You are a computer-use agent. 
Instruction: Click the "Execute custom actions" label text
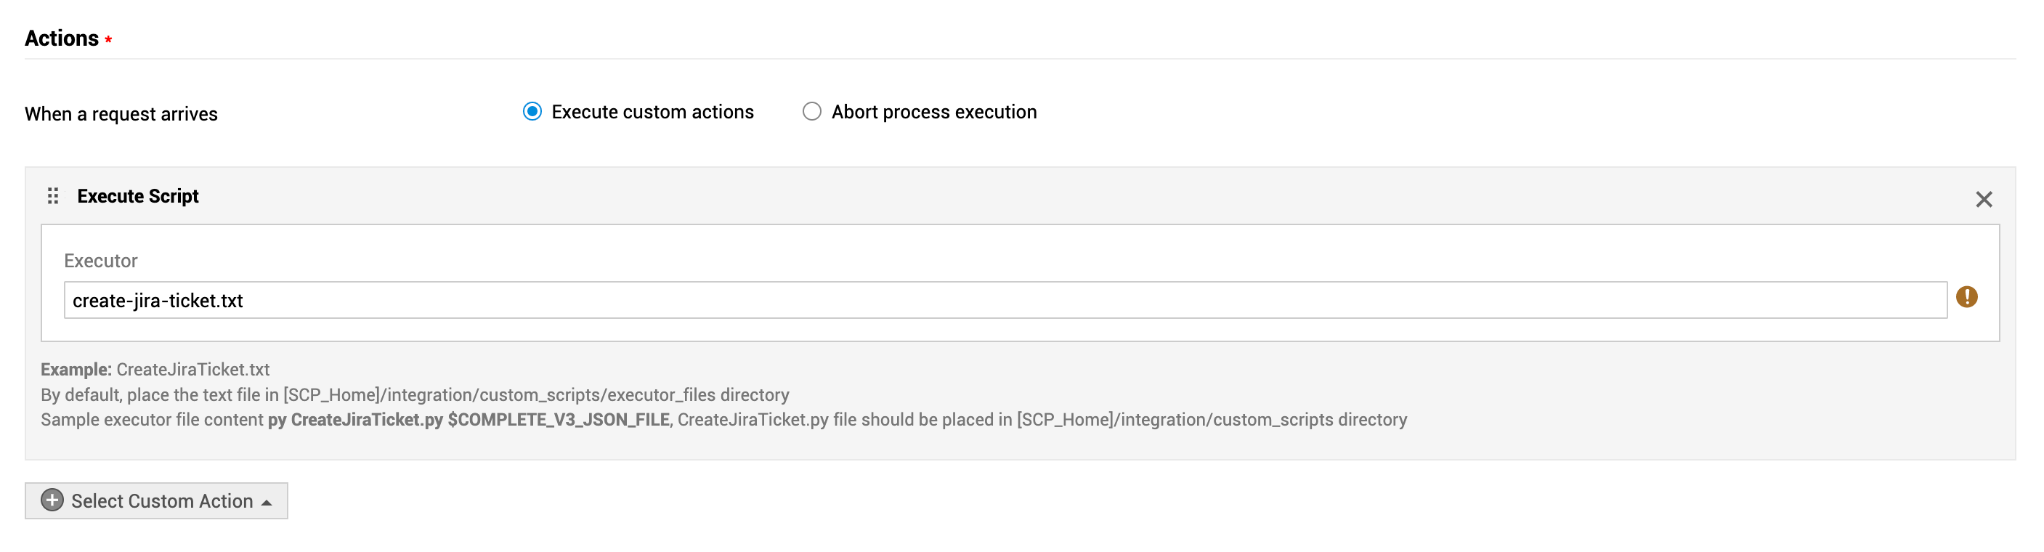point(652,112)
